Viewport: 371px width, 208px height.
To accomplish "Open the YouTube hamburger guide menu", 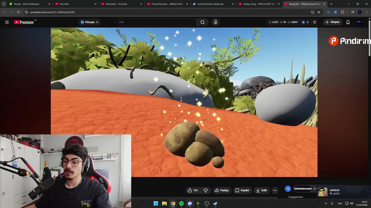I will [x=7, y=22].
